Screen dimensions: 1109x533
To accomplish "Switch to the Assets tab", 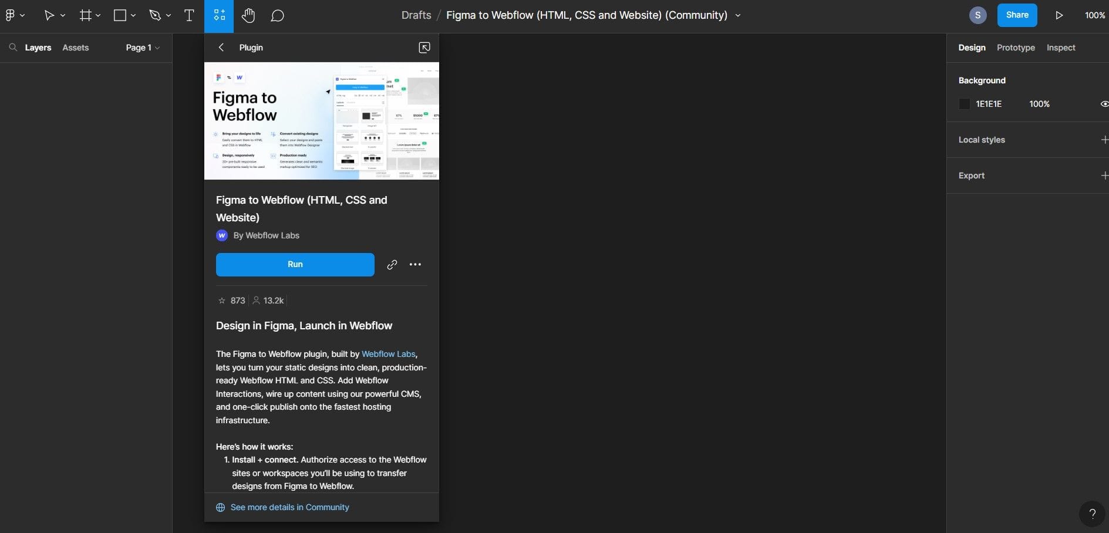I will point(75,48).
